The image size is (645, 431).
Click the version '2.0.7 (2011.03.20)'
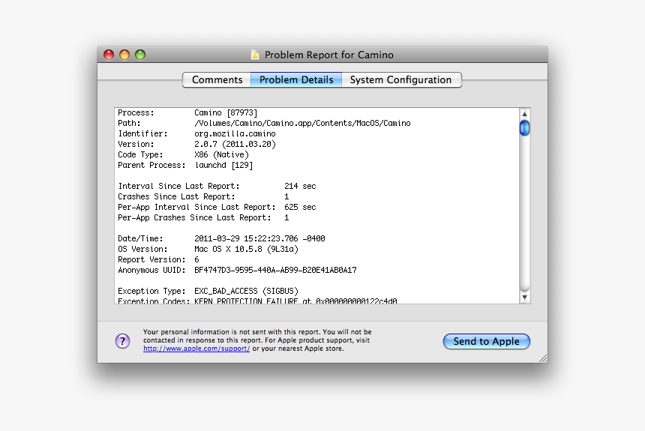[x=235, y=145]
